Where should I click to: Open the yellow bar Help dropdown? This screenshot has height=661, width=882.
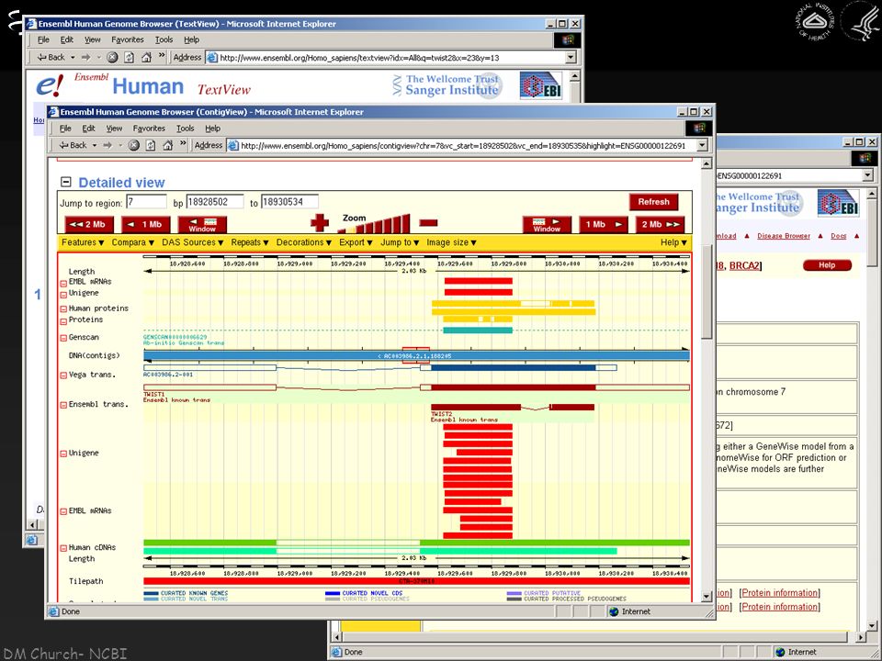click(x=673, y=242)
